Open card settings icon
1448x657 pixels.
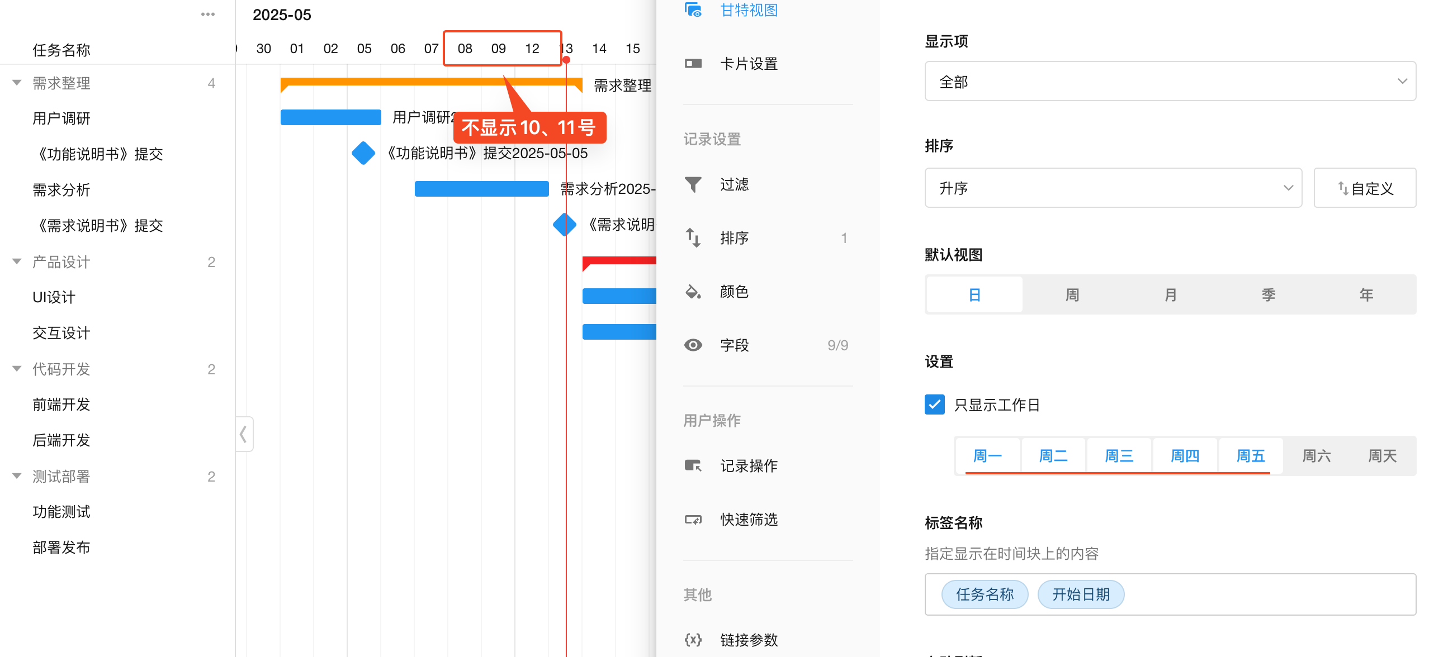[x=693, y=64]
